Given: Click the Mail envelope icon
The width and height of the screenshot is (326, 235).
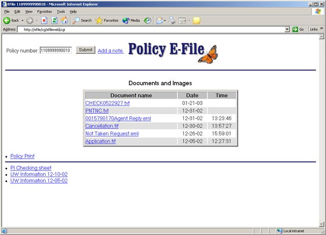Looking at the screenshot, I should point(159,20).
